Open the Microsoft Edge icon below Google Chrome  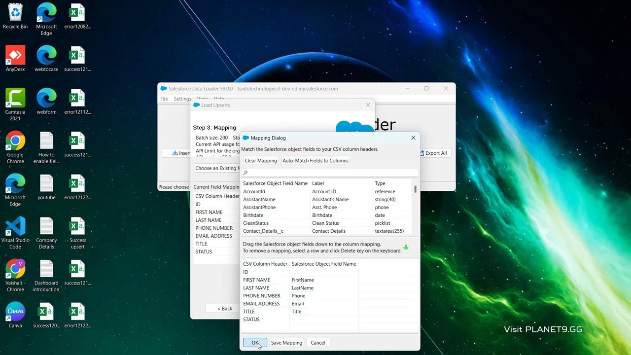(x=15, y=190)
